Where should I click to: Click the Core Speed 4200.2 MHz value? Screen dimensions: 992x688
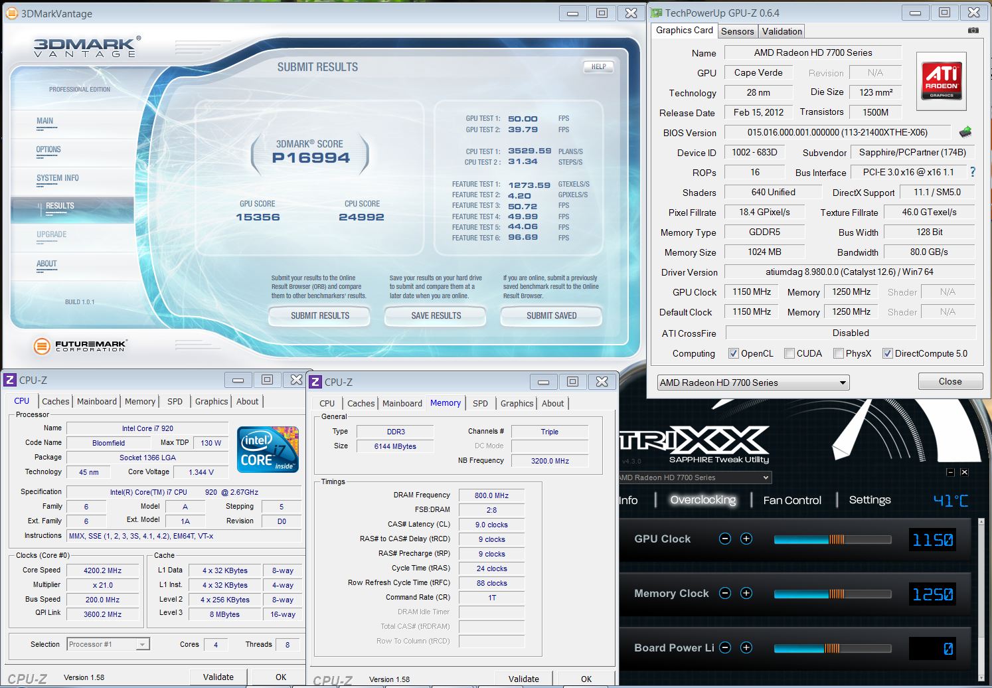coord(102,570)
